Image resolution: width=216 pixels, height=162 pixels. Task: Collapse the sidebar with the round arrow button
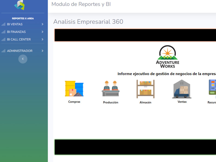click(23, 59)
